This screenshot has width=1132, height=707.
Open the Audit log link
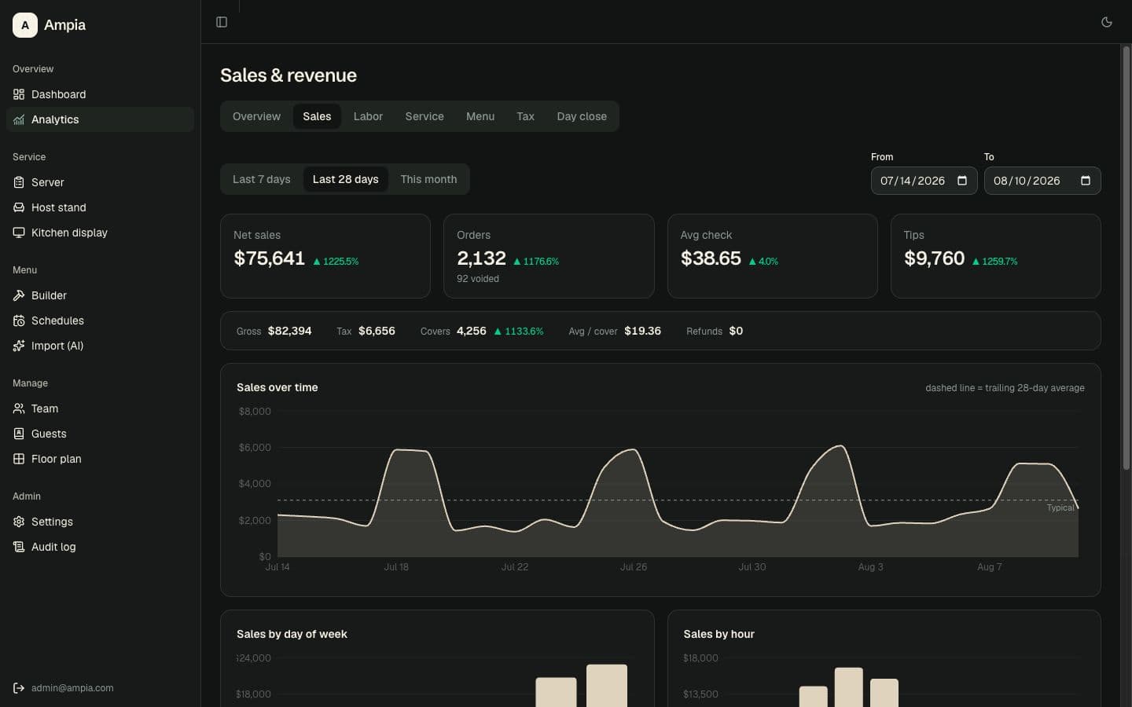point(100,547)
